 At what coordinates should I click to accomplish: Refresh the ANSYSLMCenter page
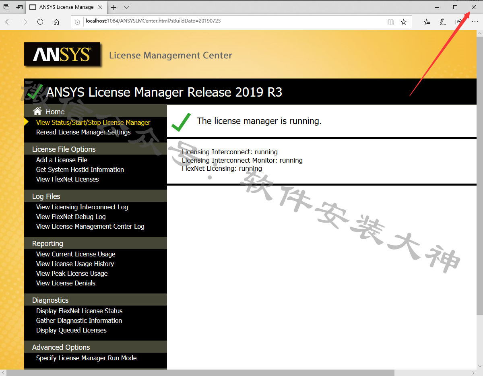coord(40,22)
